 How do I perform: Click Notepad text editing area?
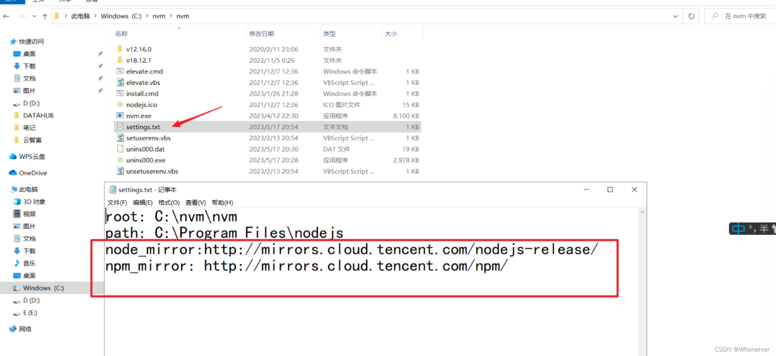click(372, 282)
